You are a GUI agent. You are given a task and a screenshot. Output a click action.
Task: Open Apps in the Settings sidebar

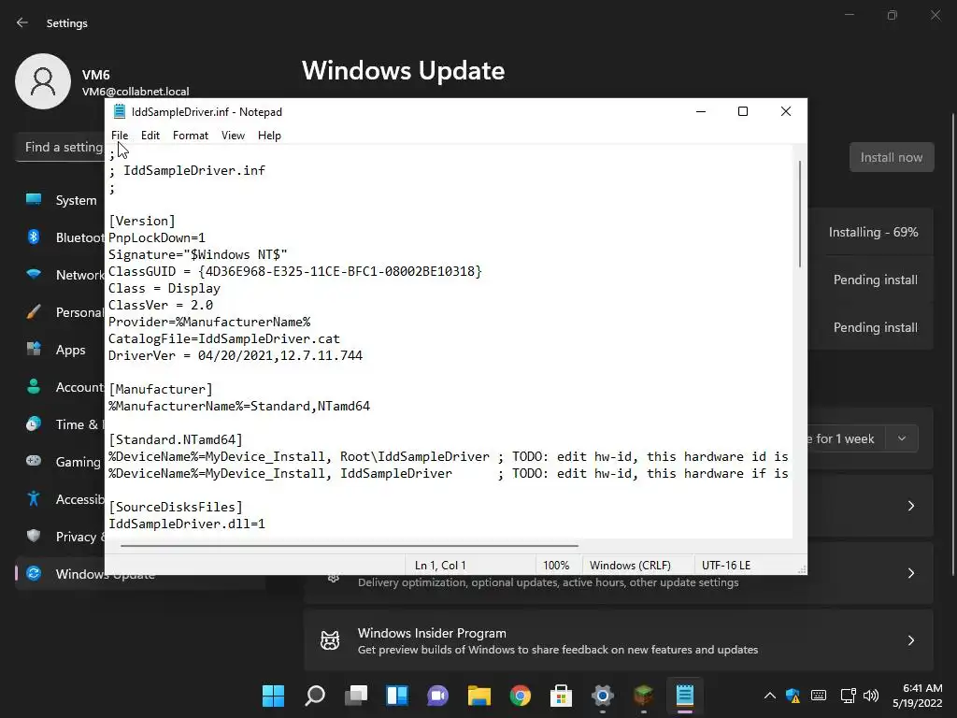pyautogui.click(x=70, y=350)
